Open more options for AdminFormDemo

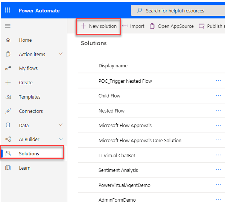(x=218, y=200)
